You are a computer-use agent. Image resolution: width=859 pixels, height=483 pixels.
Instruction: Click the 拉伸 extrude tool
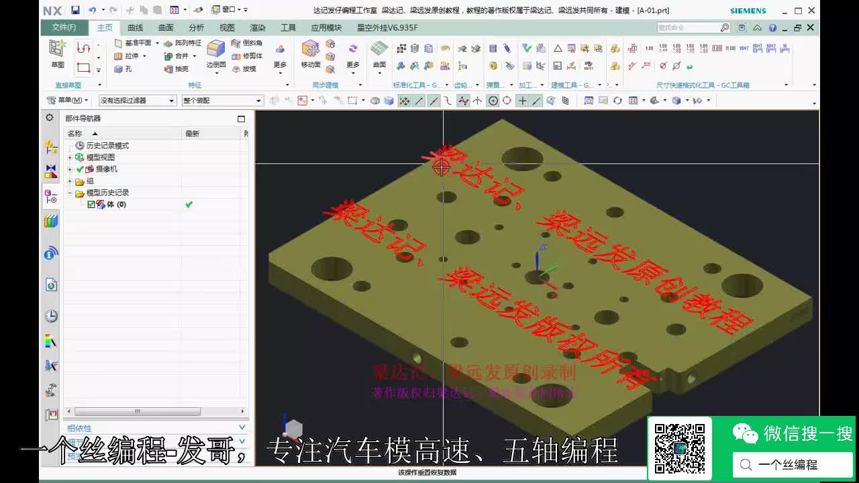click(126, 56)
